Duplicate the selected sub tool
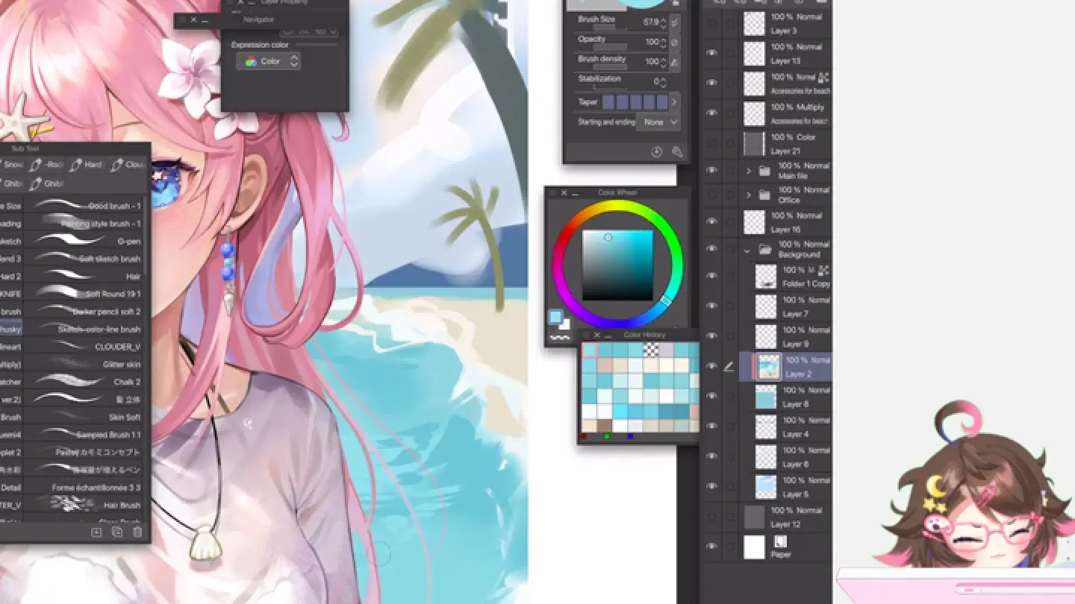Image resolution: width=1075 pixels, height=604 pixels. tap(117, 532)
